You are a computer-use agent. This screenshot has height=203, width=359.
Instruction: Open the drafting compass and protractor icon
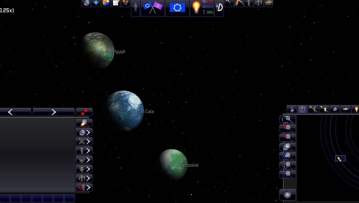pyautogui.click(x=219, y=8)
